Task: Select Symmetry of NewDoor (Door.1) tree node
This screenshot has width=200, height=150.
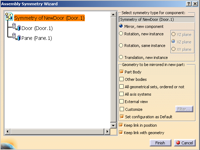Action: pos(49,18)
